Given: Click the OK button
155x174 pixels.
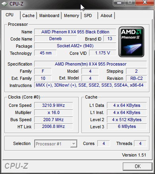Looking at the screenshot, I should tap(138, 166).
